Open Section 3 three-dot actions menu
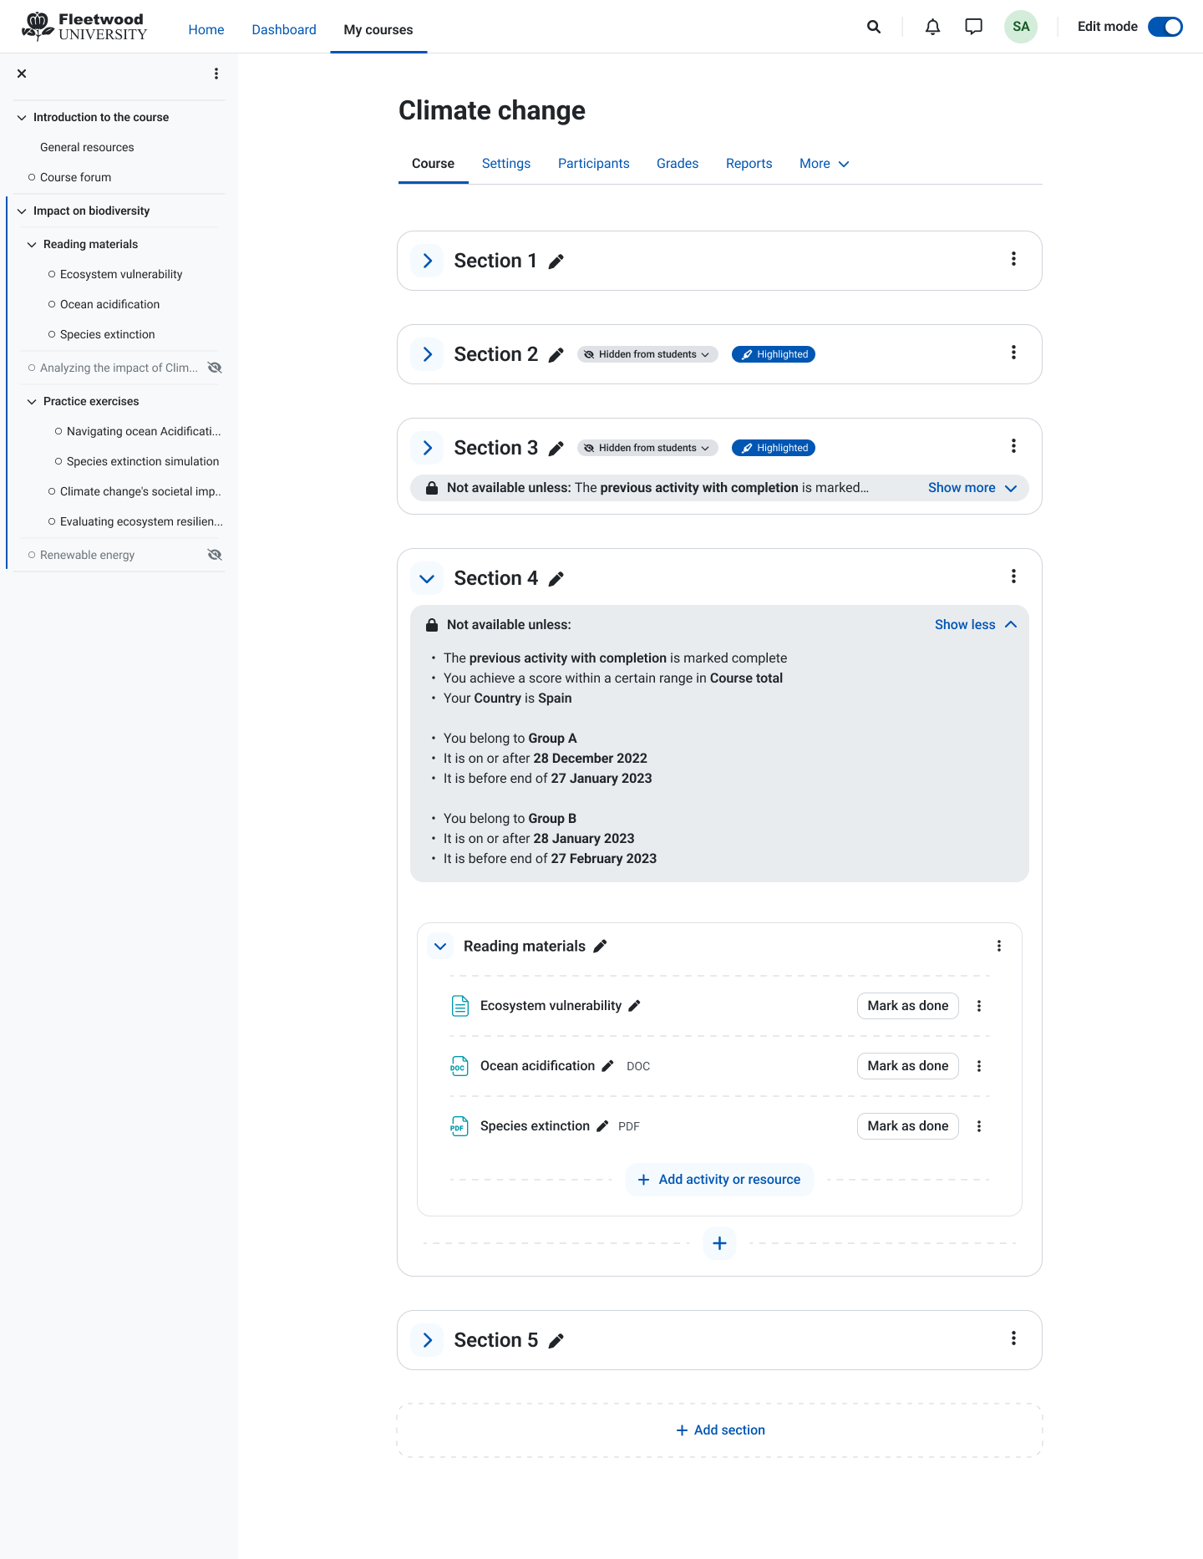This screenshot has height=1559, width=1203. pyautogui.click(x=1013, y=446)
